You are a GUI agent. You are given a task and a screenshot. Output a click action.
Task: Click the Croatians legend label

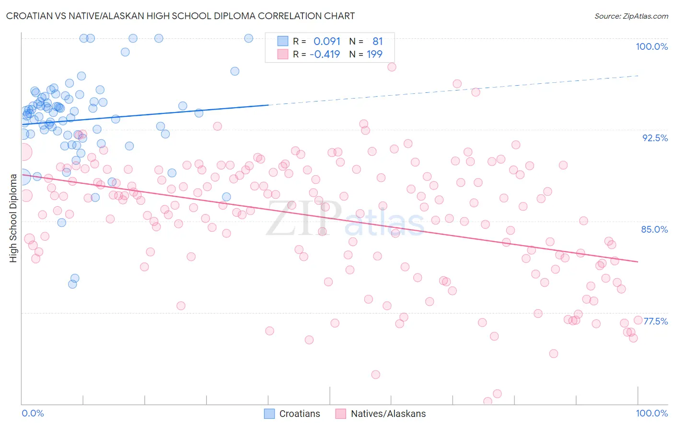pos(300,414)
